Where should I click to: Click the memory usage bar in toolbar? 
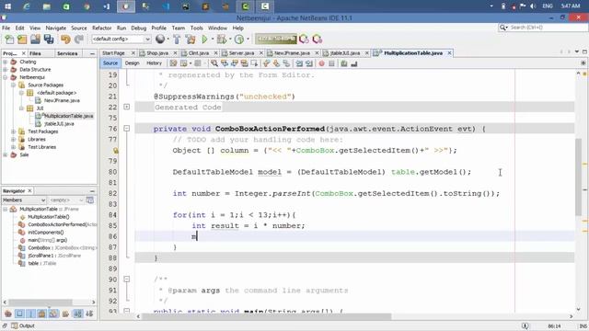(x=276, y=39)
